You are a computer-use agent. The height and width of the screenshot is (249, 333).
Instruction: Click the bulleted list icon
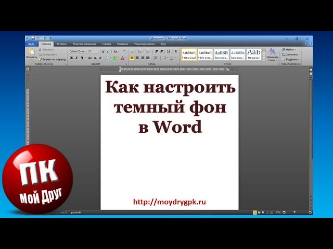(x=132, y=51)
